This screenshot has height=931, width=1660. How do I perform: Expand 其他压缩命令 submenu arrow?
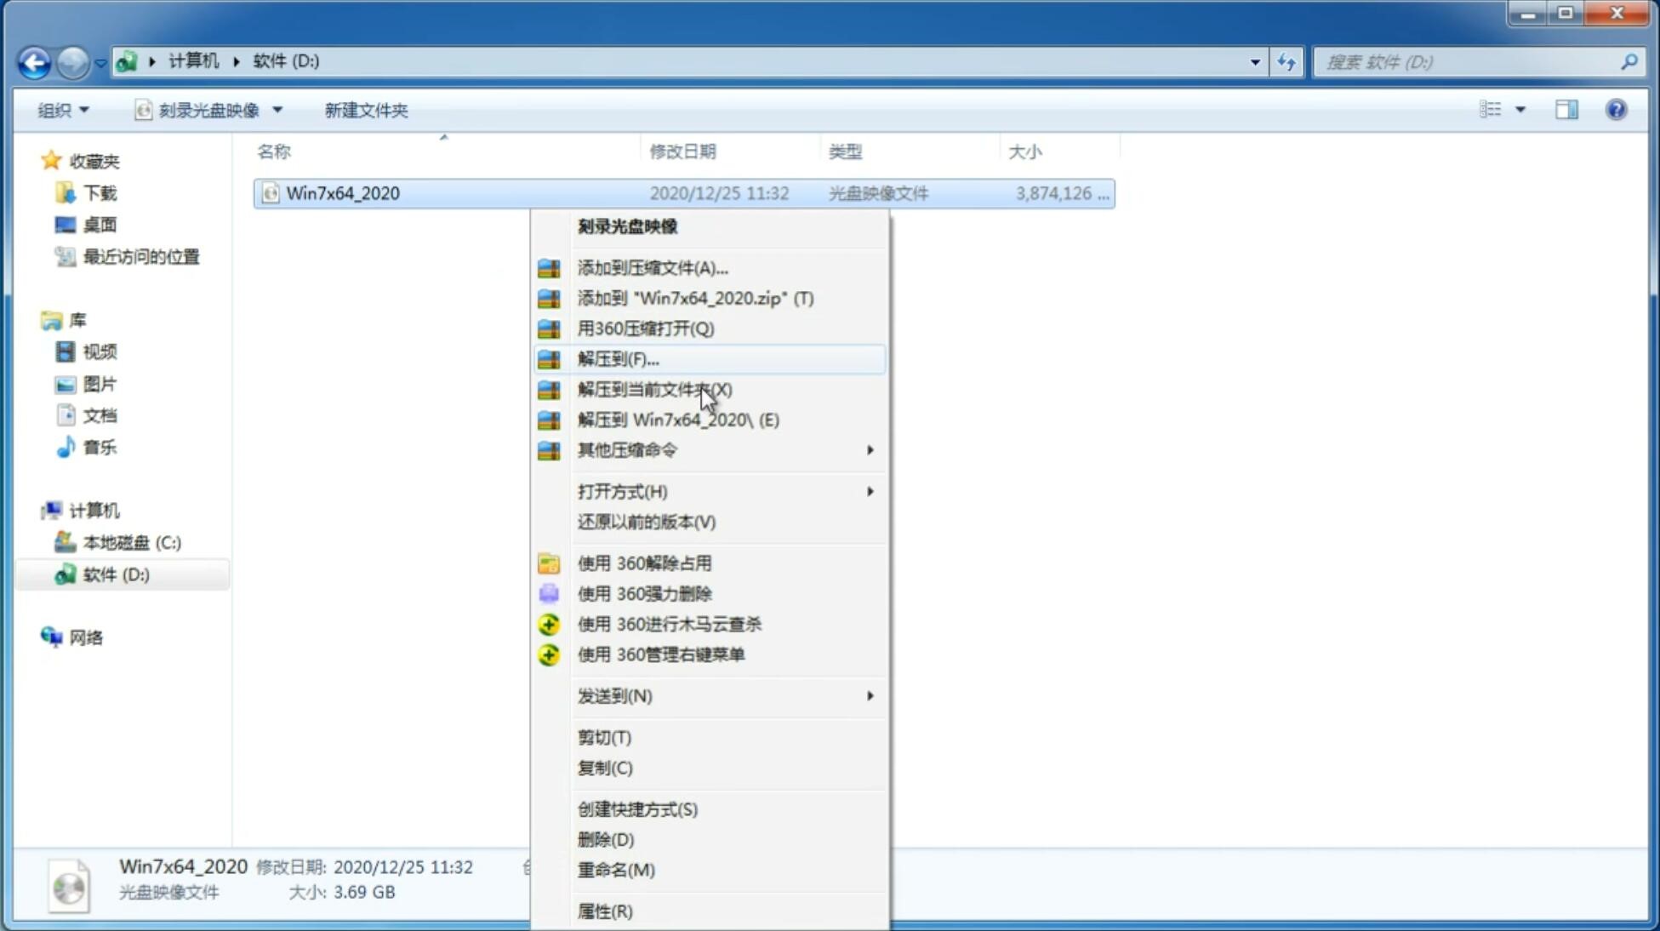coord(871,449)
